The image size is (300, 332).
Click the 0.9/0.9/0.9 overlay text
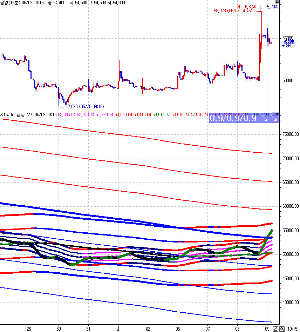(233, 119)
